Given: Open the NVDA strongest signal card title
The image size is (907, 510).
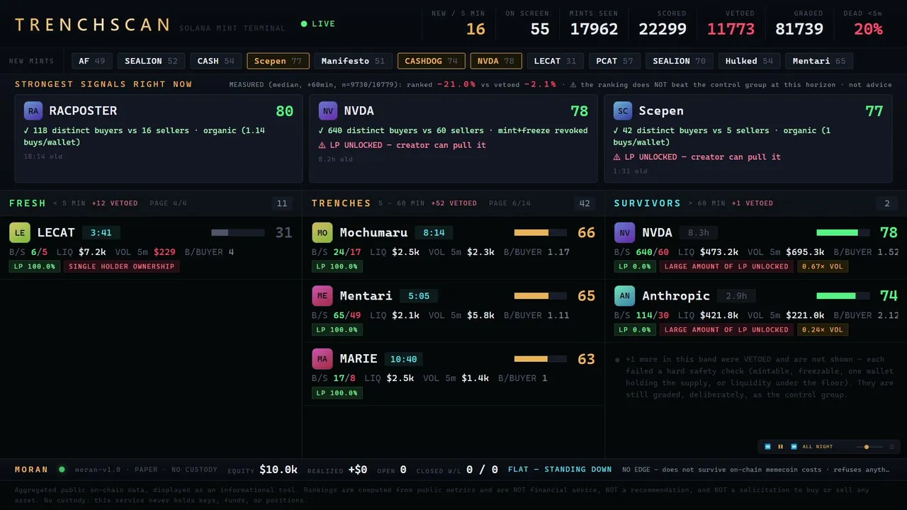Looking at the screenshot, I should click(359, 111).
